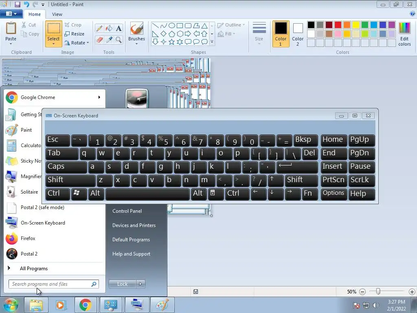
Task: Choose the Right arrow shape
Action: [188, 34]
